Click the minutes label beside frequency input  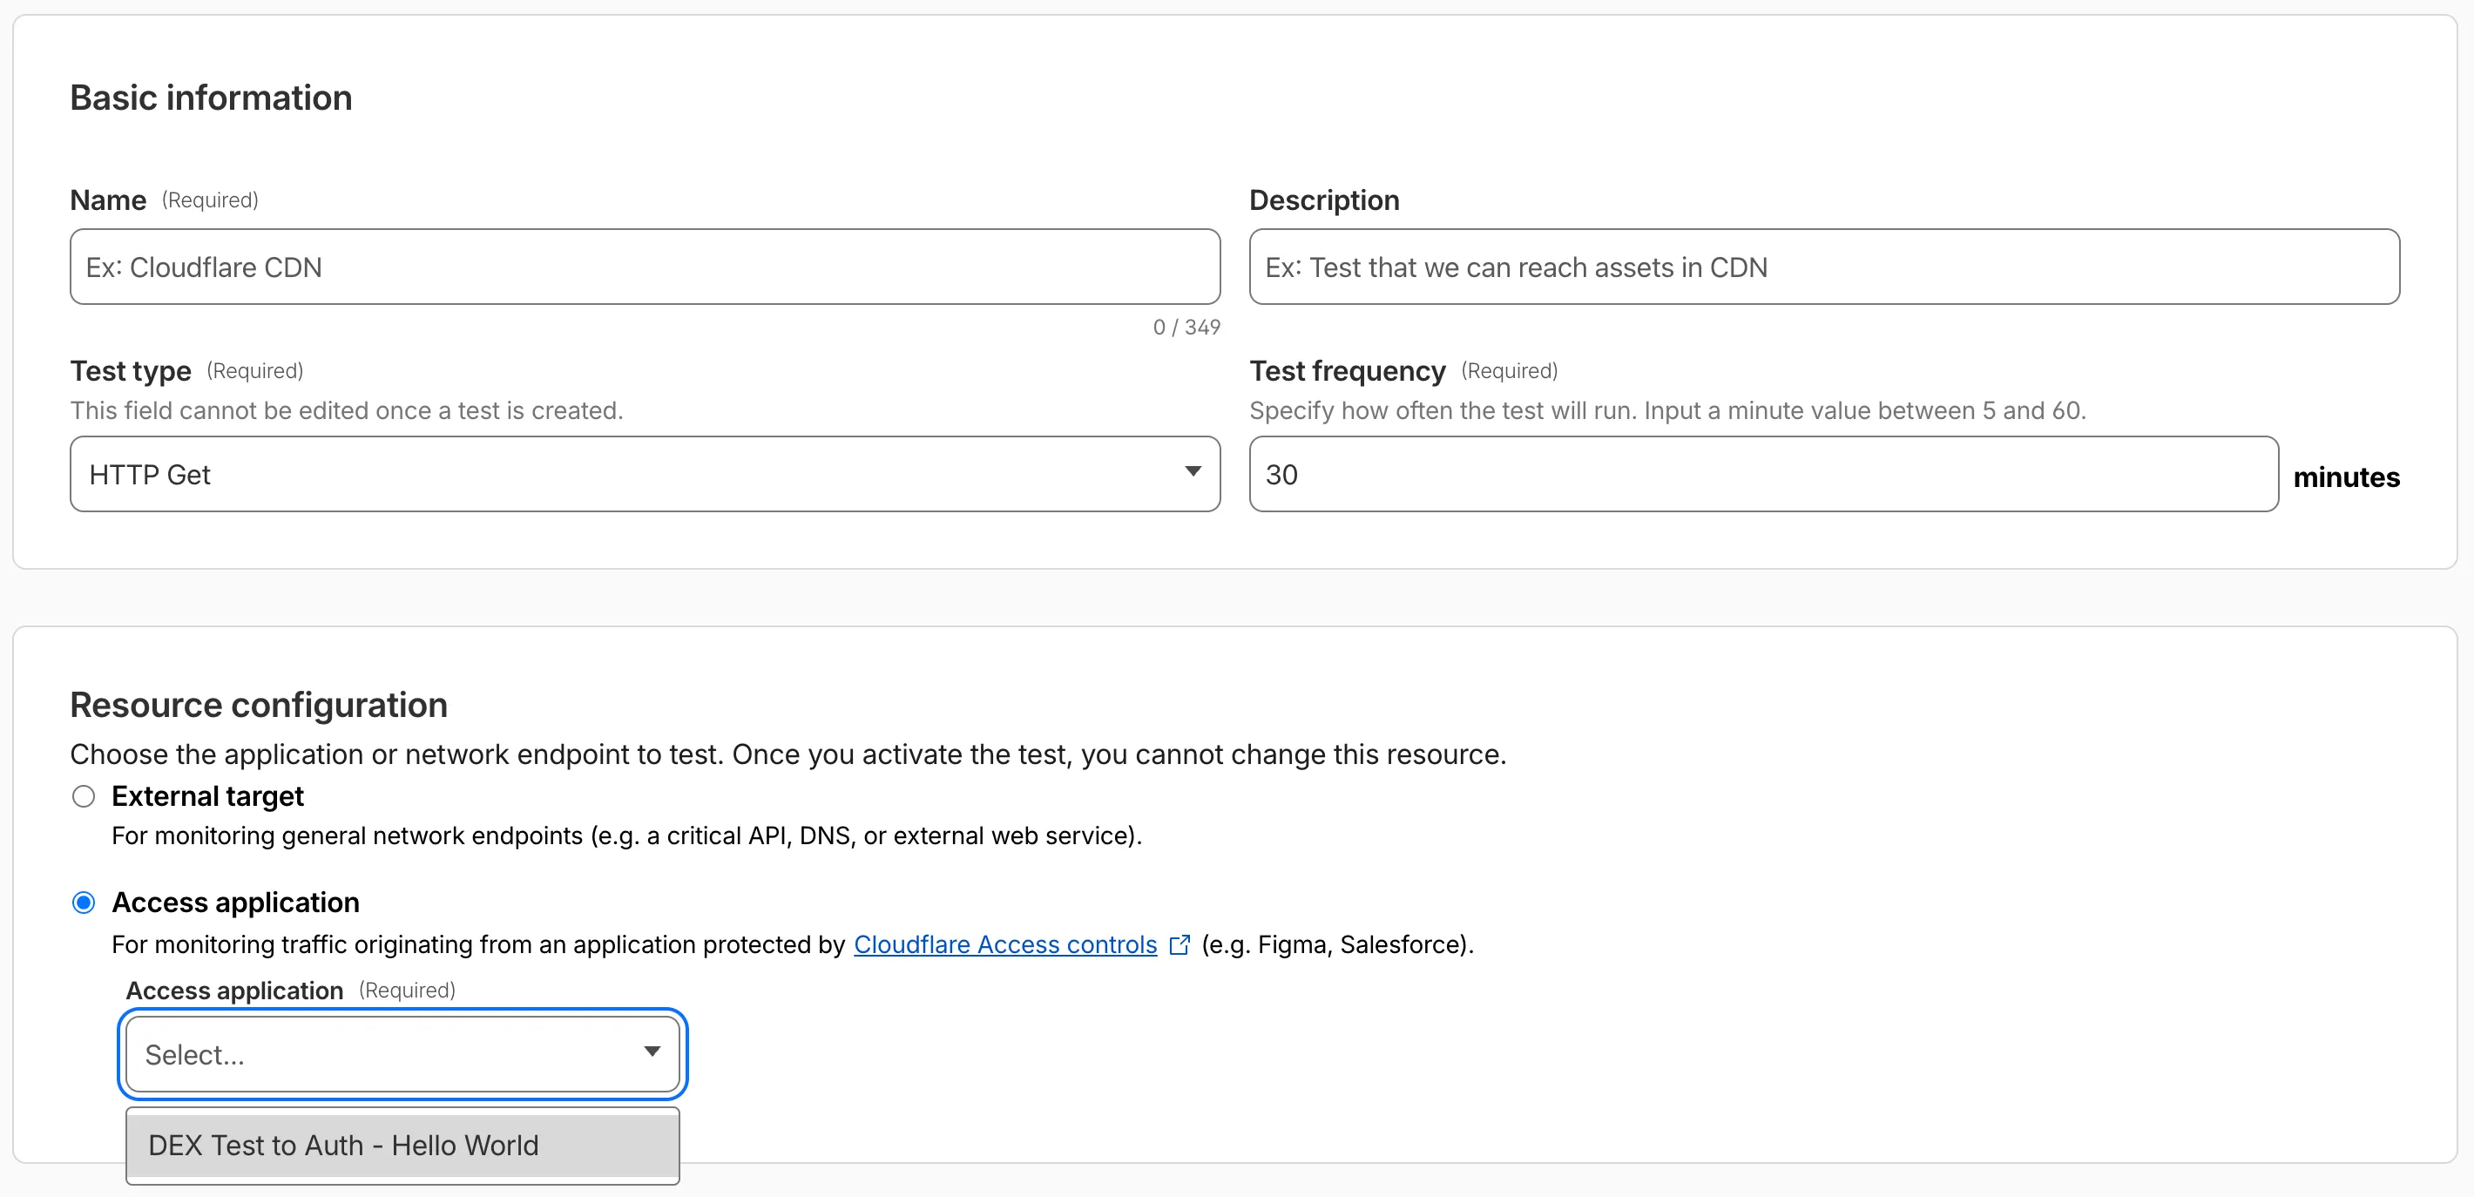coord(2346,477)
